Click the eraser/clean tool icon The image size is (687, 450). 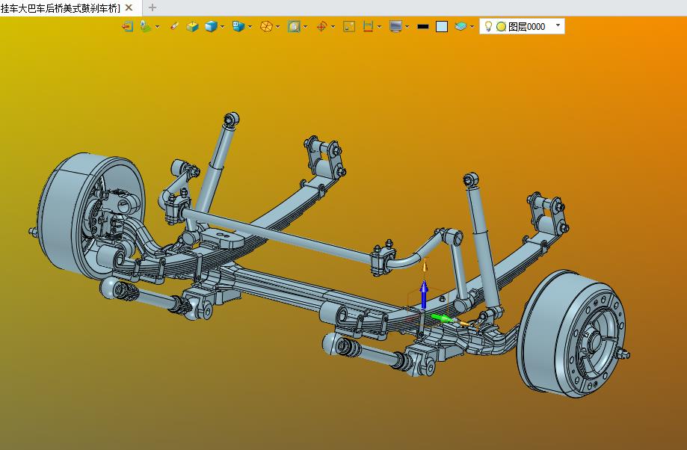(174, 26)
